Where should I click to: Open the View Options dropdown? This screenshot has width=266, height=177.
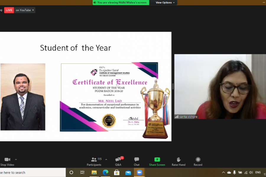coord(165,3)
